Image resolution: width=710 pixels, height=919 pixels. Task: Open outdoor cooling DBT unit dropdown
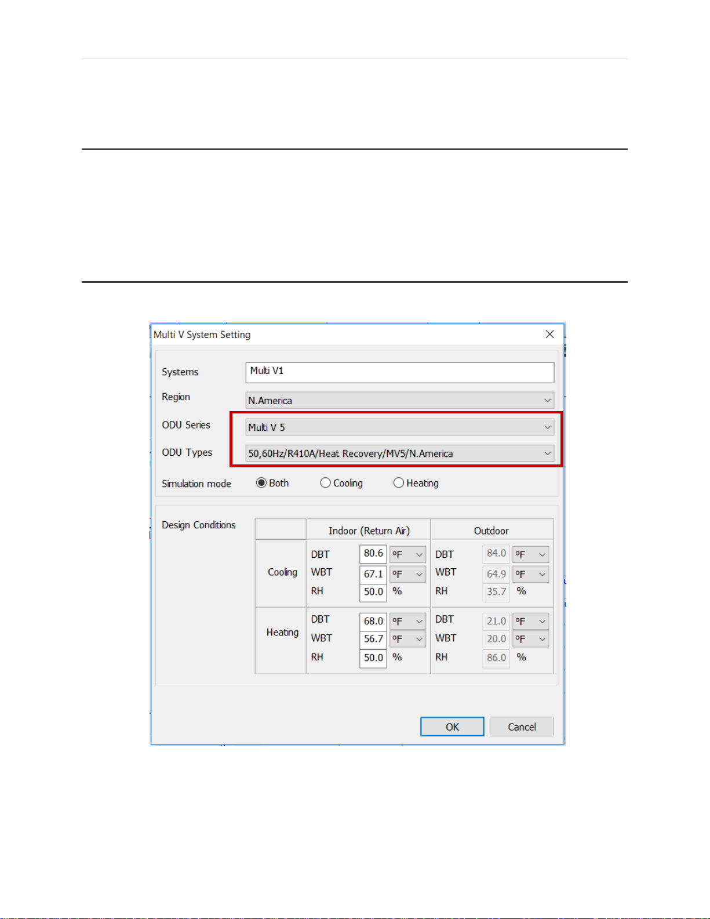tap(531, 554)
